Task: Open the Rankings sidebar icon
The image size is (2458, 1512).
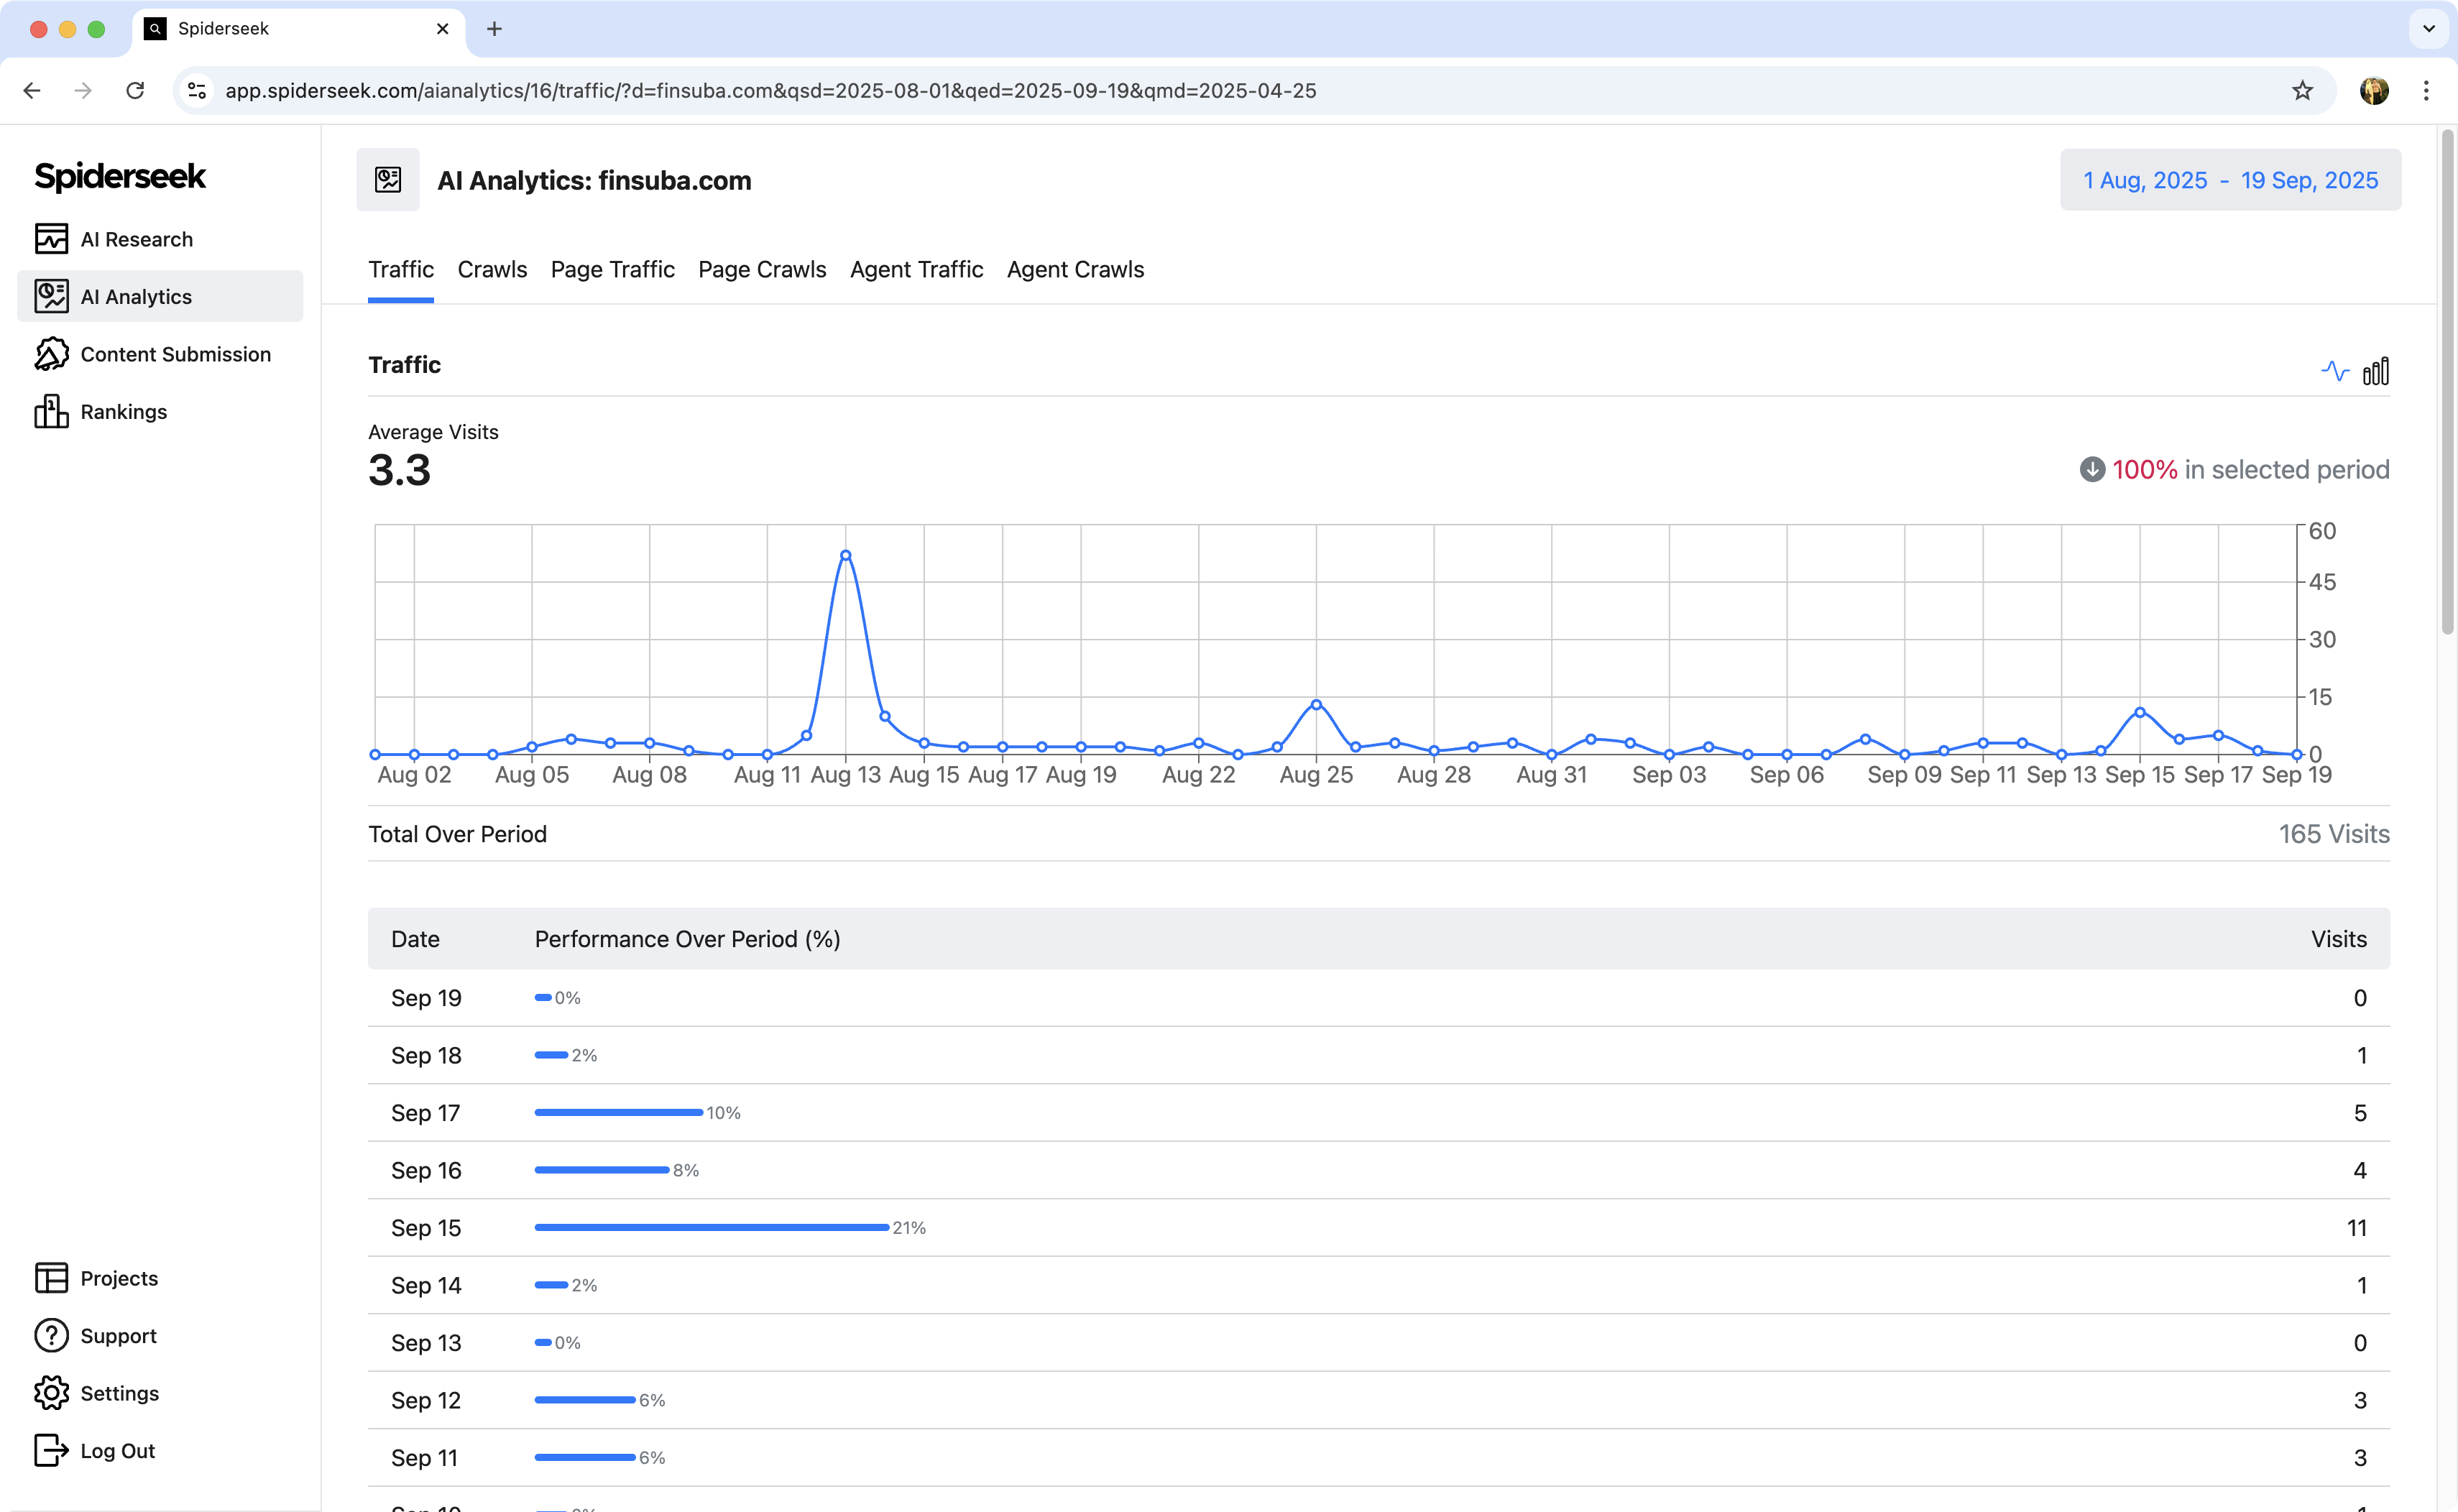Action: click(51, 411)
